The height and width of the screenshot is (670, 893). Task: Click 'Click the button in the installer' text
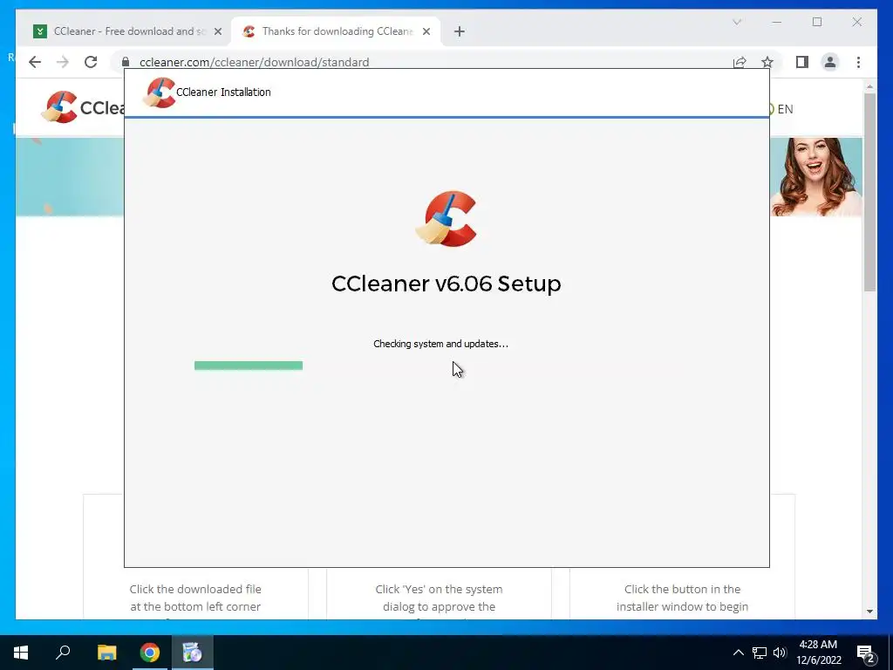pyautogui.click(x=682, y=598)
